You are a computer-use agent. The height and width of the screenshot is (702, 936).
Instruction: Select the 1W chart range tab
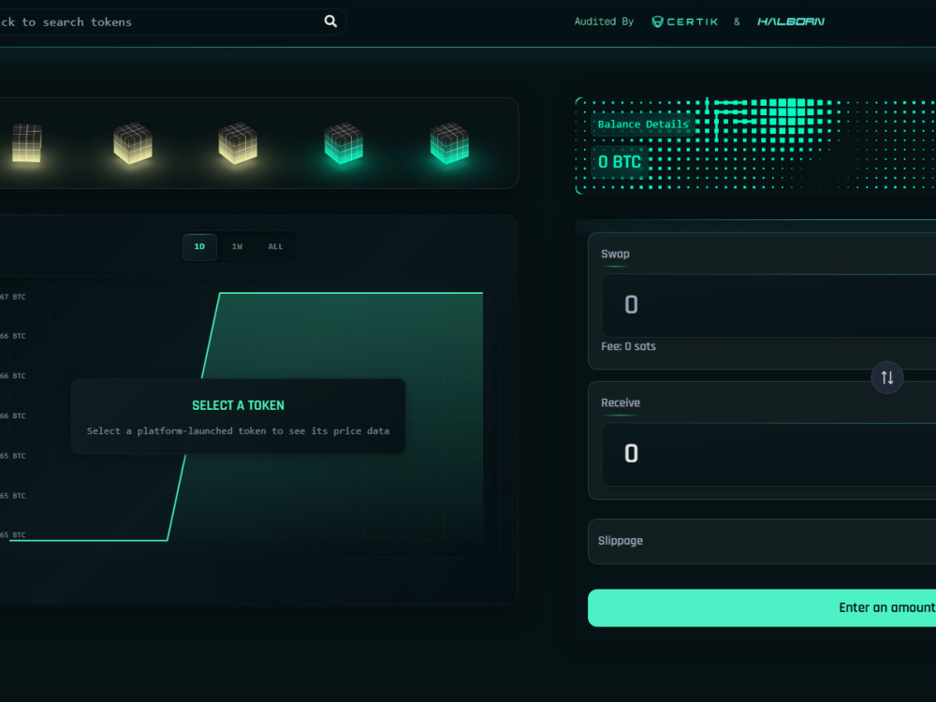coord(237,246)
